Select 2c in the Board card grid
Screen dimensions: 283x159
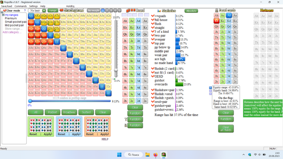132,100
